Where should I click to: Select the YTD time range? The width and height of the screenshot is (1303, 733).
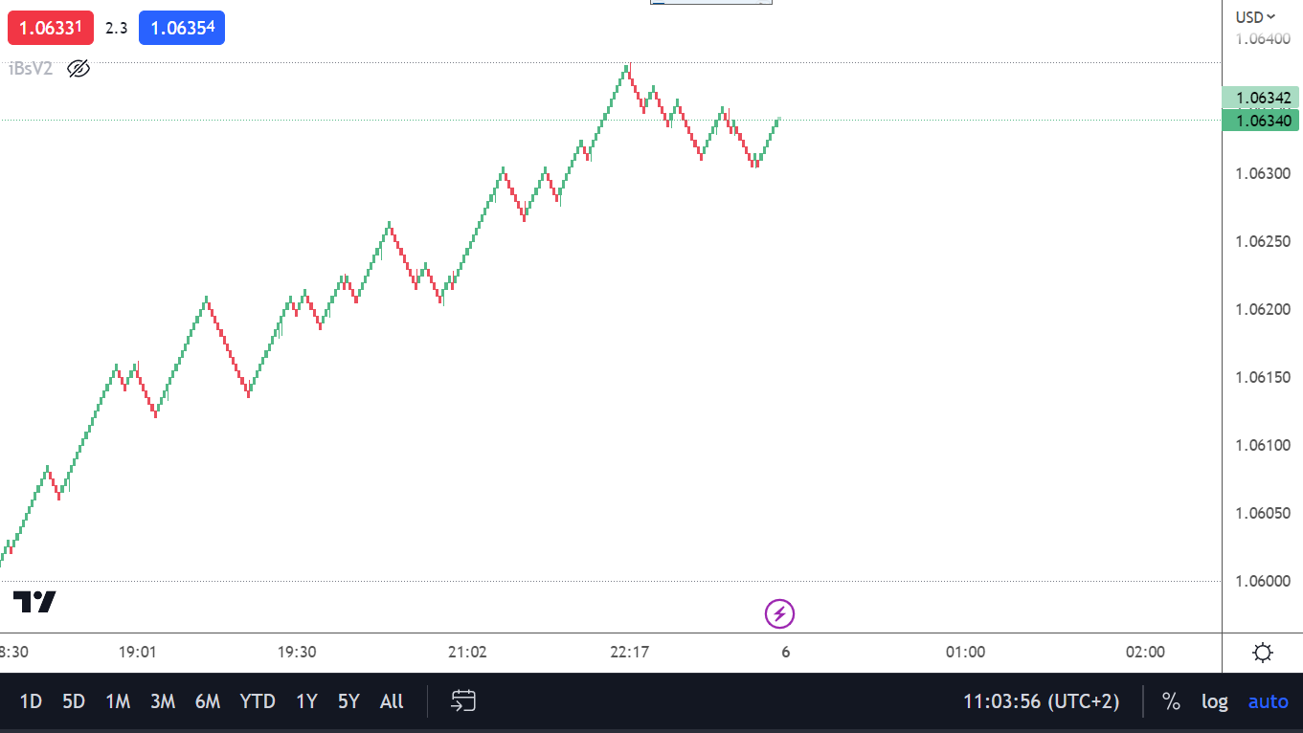tap(257, 701)
